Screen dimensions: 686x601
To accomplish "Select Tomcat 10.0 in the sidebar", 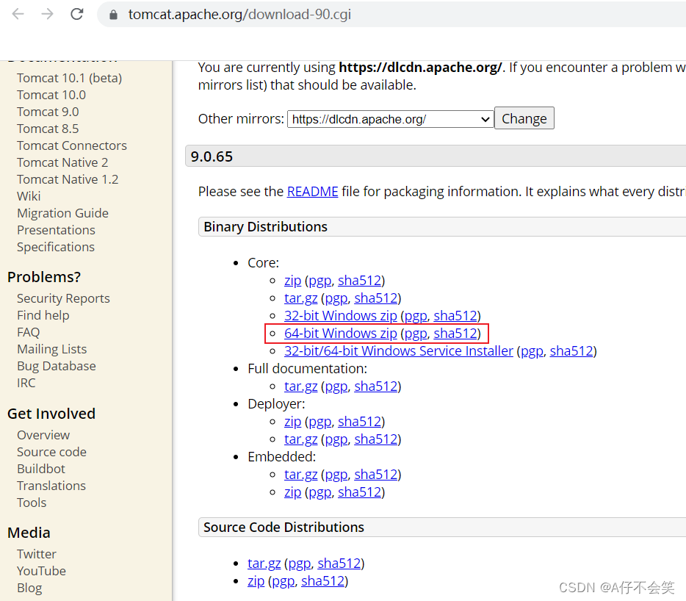I will coord(51,94).
